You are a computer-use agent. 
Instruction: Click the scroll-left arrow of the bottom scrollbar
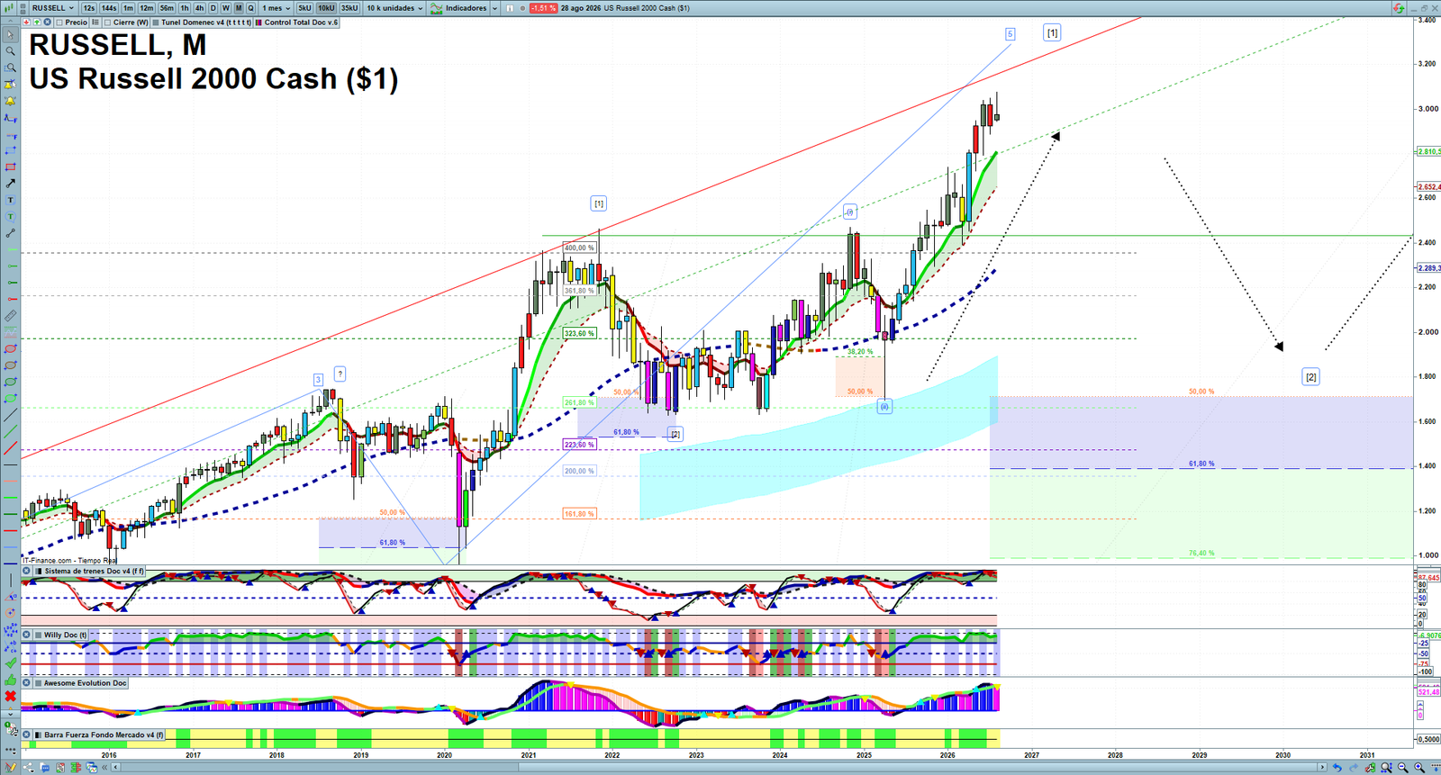click(x=116, y=767)
